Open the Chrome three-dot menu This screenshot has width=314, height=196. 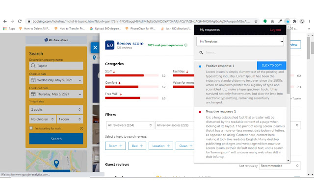coord(310,21)
